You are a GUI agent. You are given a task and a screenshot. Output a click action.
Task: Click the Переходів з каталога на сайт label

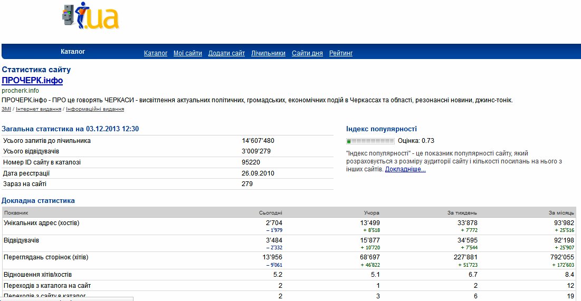point(47,286)
